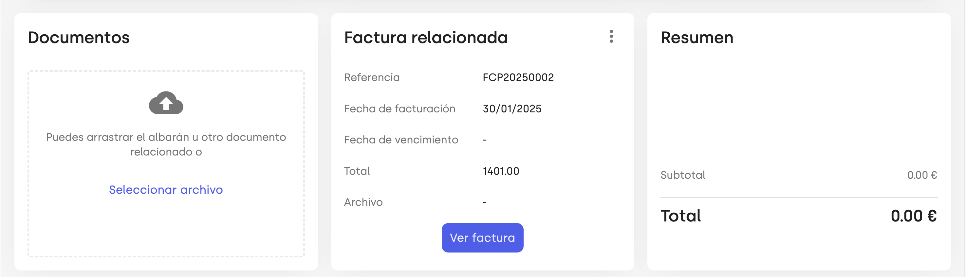The image size is (966, 277).
Task: Click the drag albarán instruction text
Action: tap(166, 144)
